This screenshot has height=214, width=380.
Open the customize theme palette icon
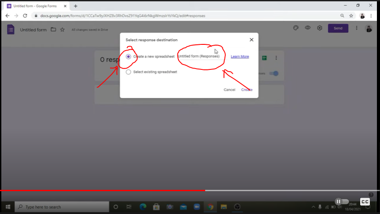[x=295, y=28]
